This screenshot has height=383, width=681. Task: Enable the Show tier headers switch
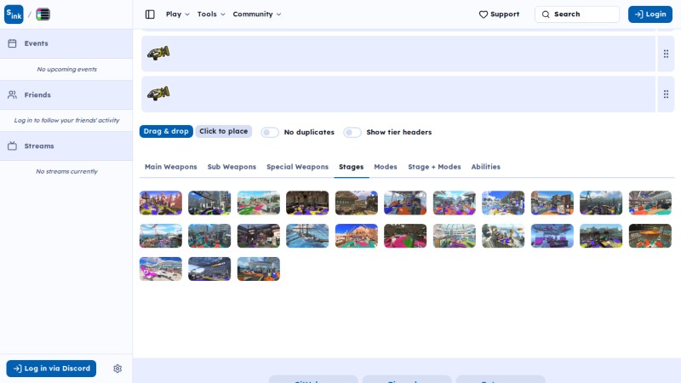(352, 133)
